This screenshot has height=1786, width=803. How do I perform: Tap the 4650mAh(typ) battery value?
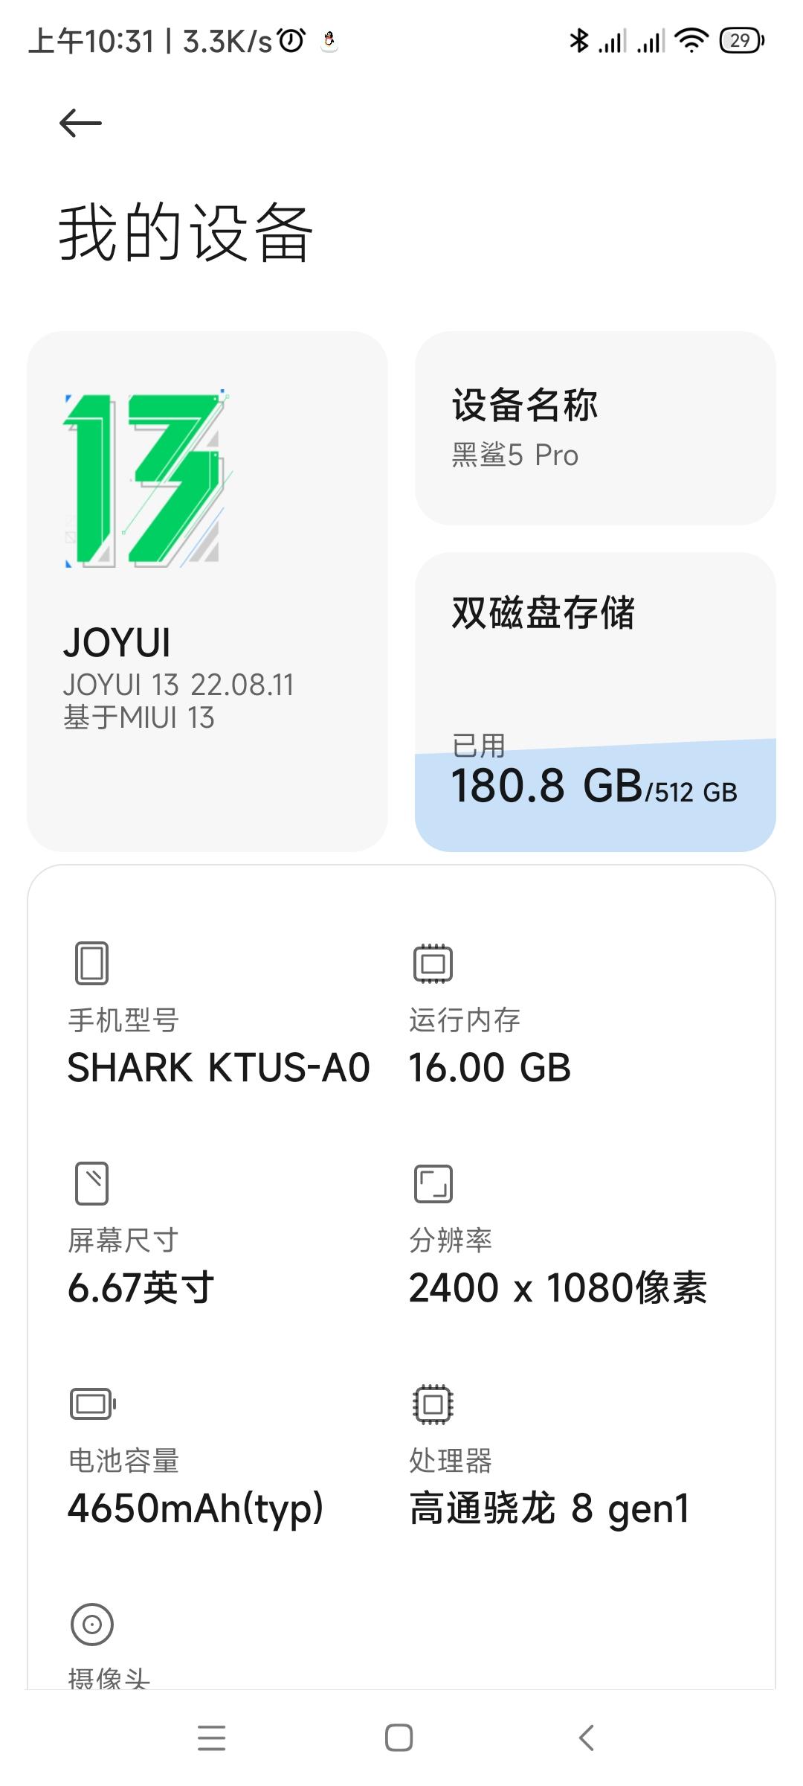coord(196,1508)
